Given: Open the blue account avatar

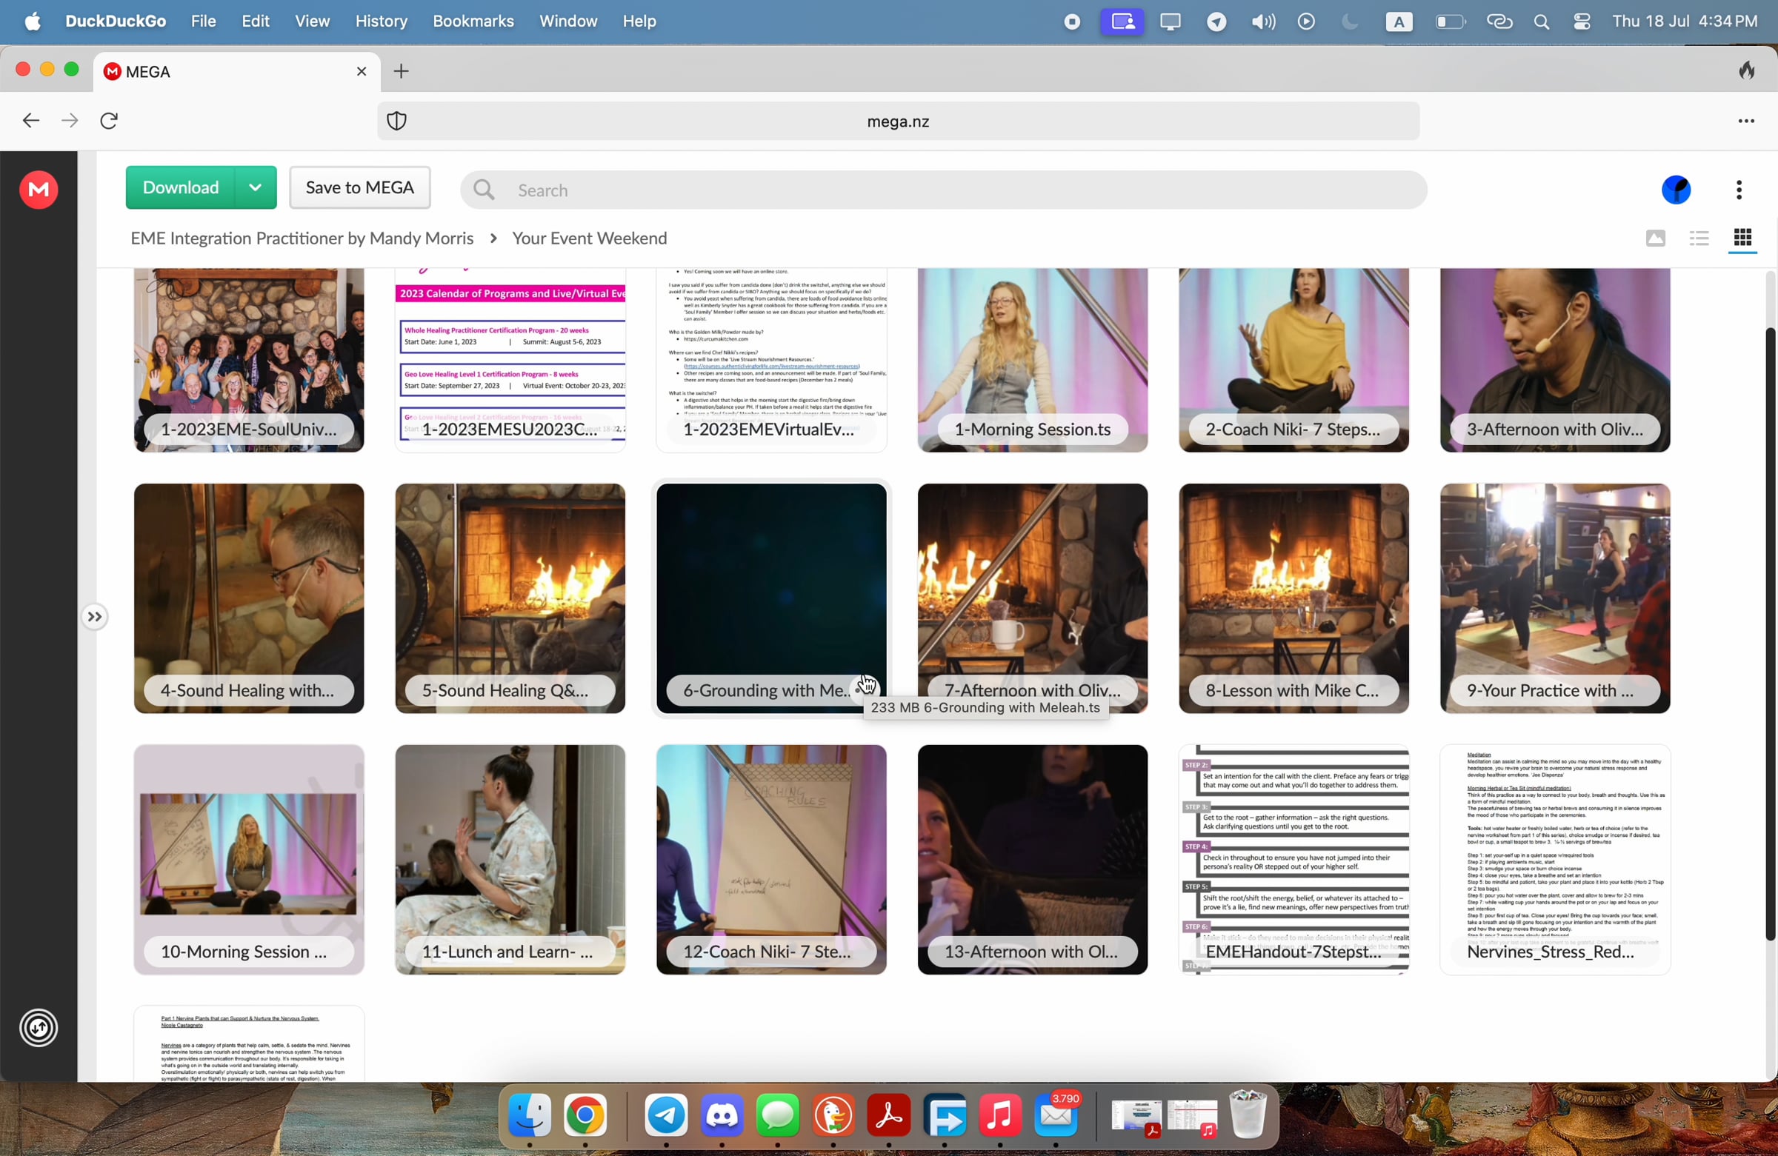Looking at the screenshot, I should [x=1676, y=190].
